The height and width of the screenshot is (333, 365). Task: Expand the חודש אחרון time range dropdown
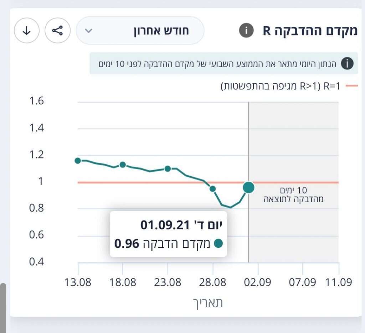coord(140,31)
